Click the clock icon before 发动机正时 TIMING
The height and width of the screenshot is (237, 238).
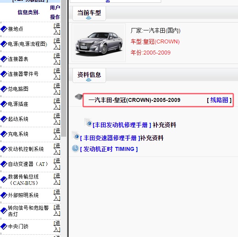pos(75,149)
